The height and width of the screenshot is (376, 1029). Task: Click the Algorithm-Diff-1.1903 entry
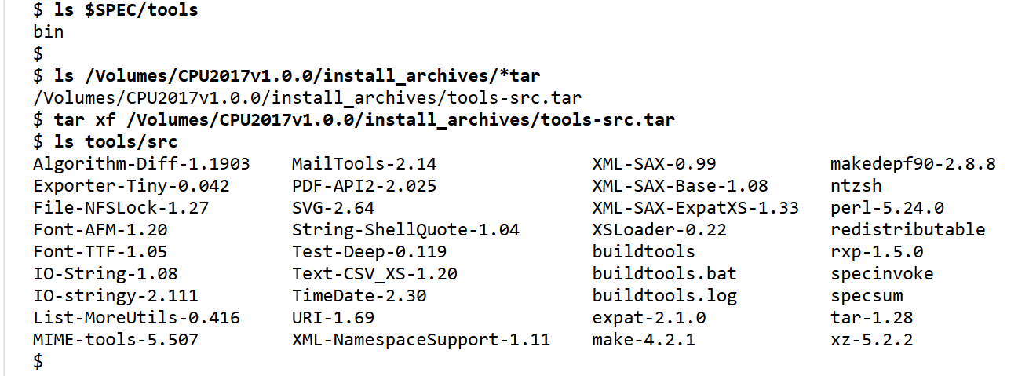(x=141, y=164)
